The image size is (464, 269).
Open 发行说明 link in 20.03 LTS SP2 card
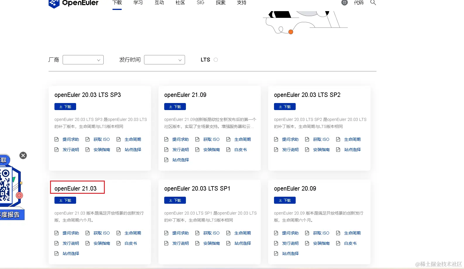point(290,150)
